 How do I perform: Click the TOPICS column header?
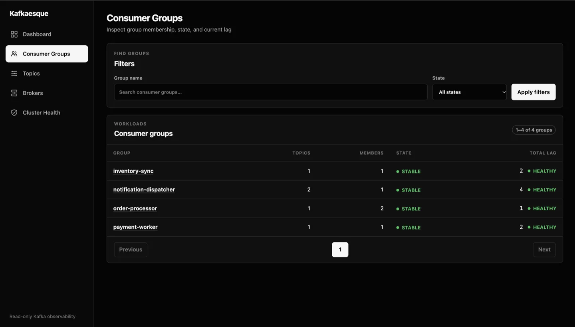click(301, 153)
